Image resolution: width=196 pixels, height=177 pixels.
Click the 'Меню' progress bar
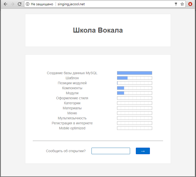135,113
